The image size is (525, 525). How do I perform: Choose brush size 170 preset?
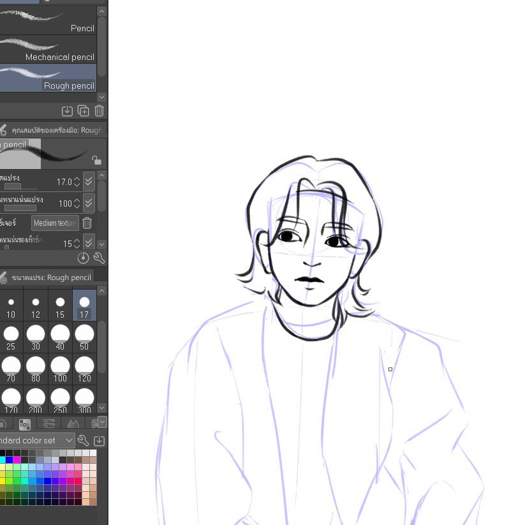[11, 399]
